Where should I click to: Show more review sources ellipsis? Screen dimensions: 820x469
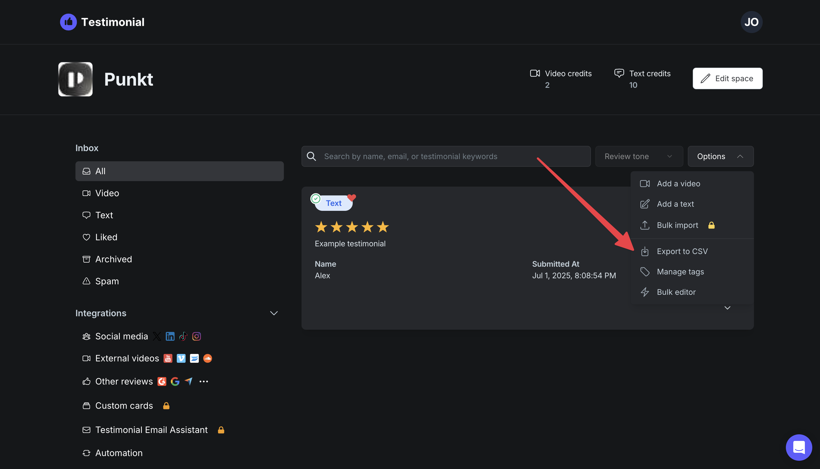[x=204, y=381]
